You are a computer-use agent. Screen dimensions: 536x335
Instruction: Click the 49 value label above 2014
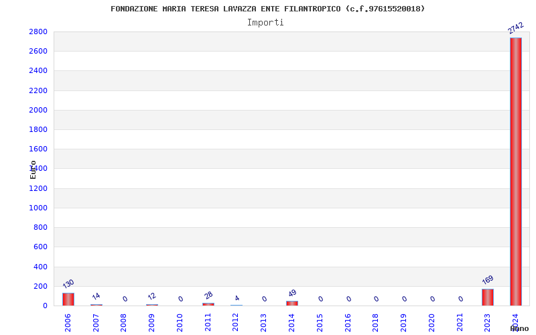coord(292,293)
